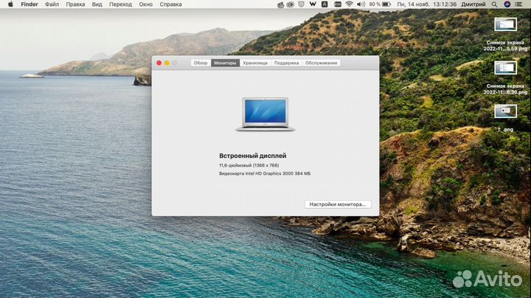
Task: Open the Справка menu
Action: pos(170,4)
